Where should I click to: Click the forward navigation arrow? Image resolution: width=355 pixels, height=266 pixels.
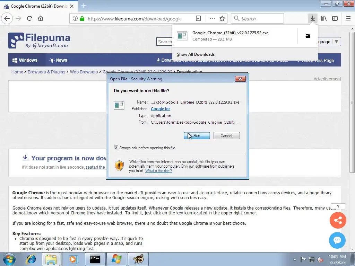click(18, 18)
